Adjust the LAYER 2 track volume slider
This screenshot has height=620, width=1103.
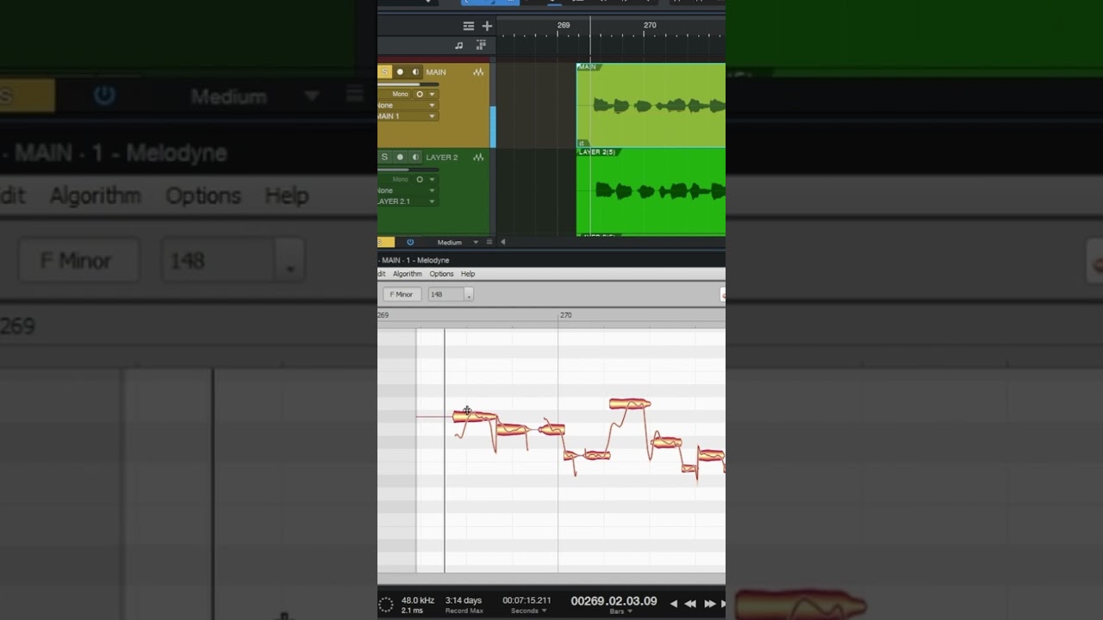click(x=408, y=170)
